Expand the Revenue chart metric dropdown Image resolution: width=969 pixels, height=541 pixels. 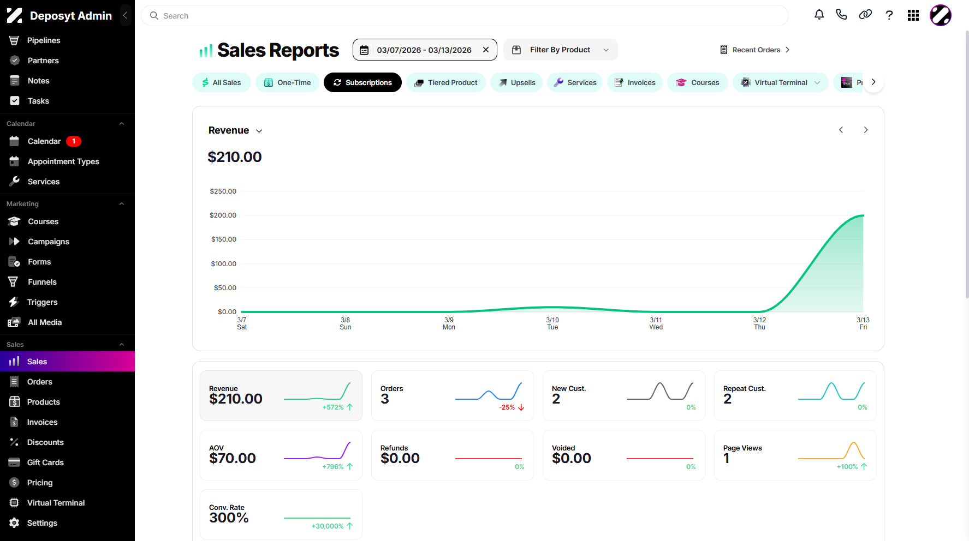pyautogui.click(x=235, y=130)
